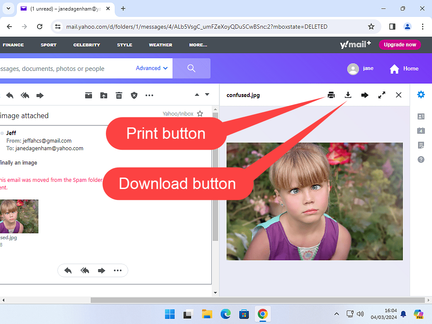Delete this email with trash icon
The height and width of the screenshot is (324, 432).
[119, 95]
